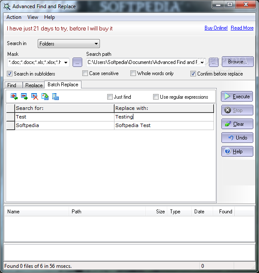The width and height of the screenshot is (259, 273).
Task: Open the View menu
Action: (33, 17)
